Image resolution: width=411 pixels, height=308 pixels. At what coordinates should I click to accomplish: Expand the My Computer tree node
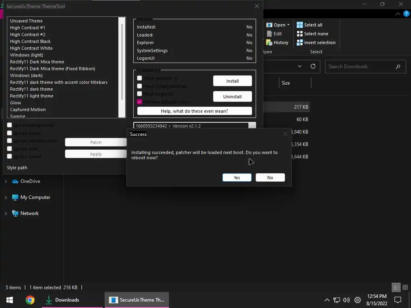point(6,197)
